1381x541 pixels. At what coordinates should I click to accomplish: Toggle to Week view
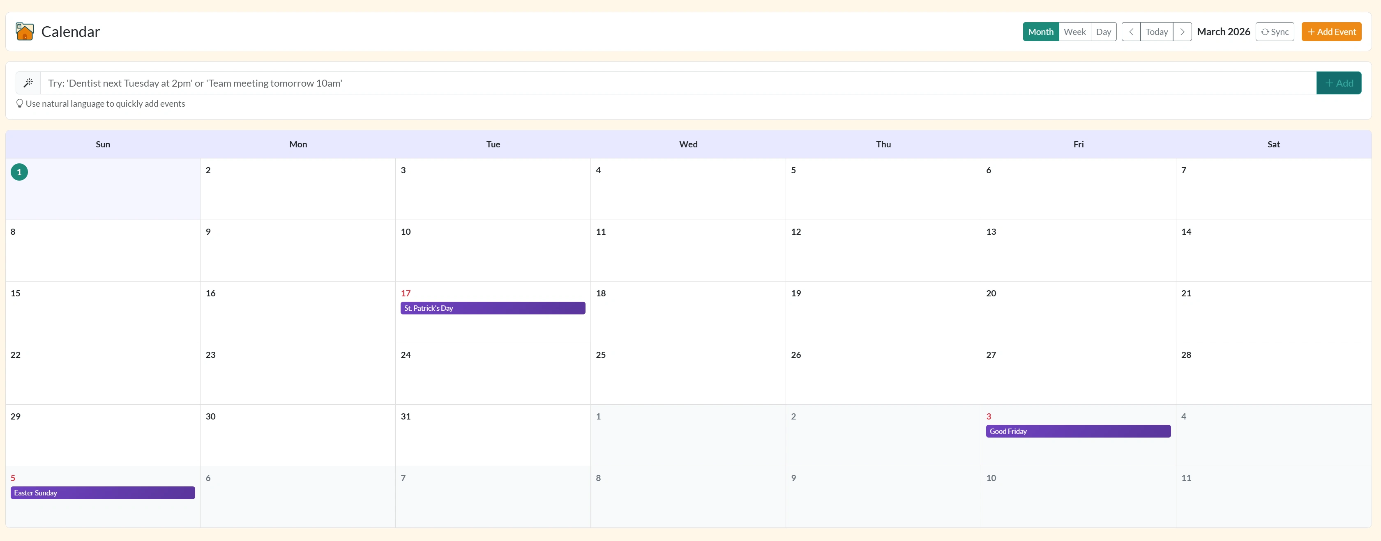tap(1074, 32)
